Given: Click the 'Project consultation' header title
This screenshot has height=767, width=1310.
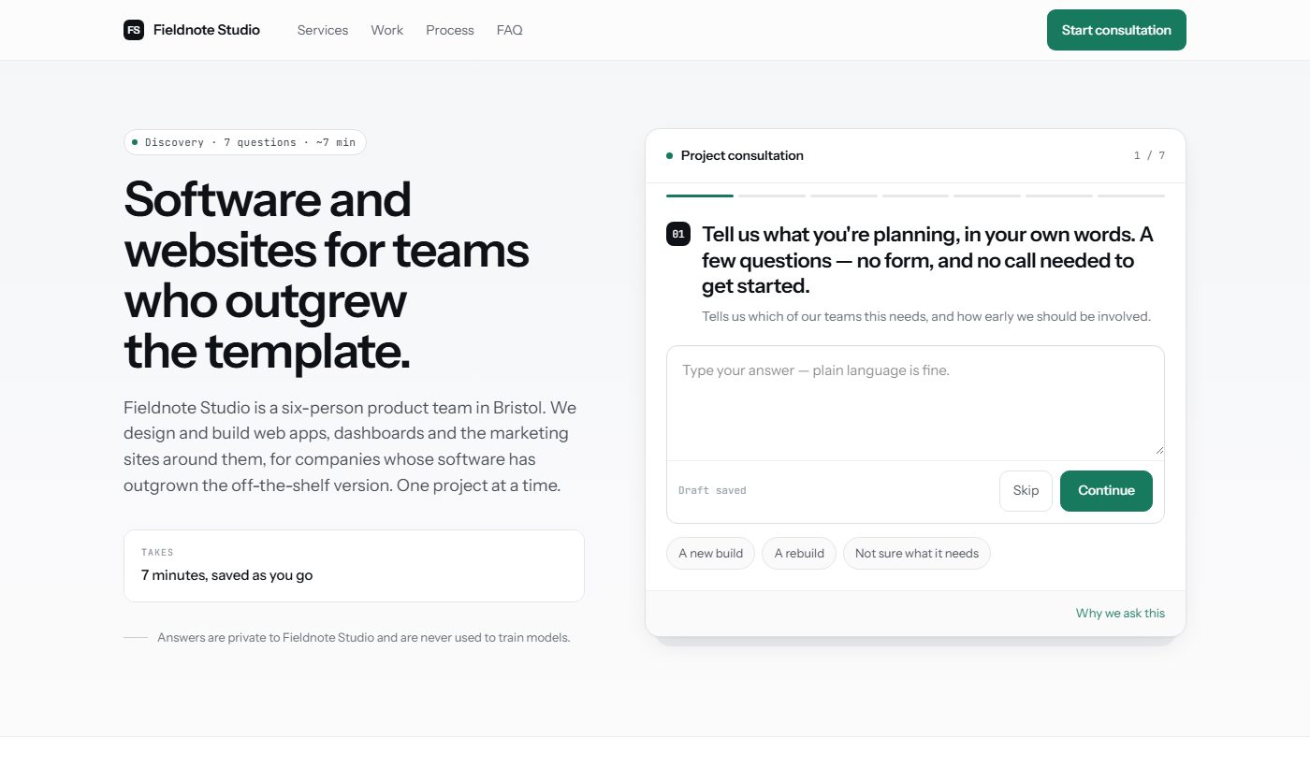Looking at the screenshot, I should click(742, 155).
